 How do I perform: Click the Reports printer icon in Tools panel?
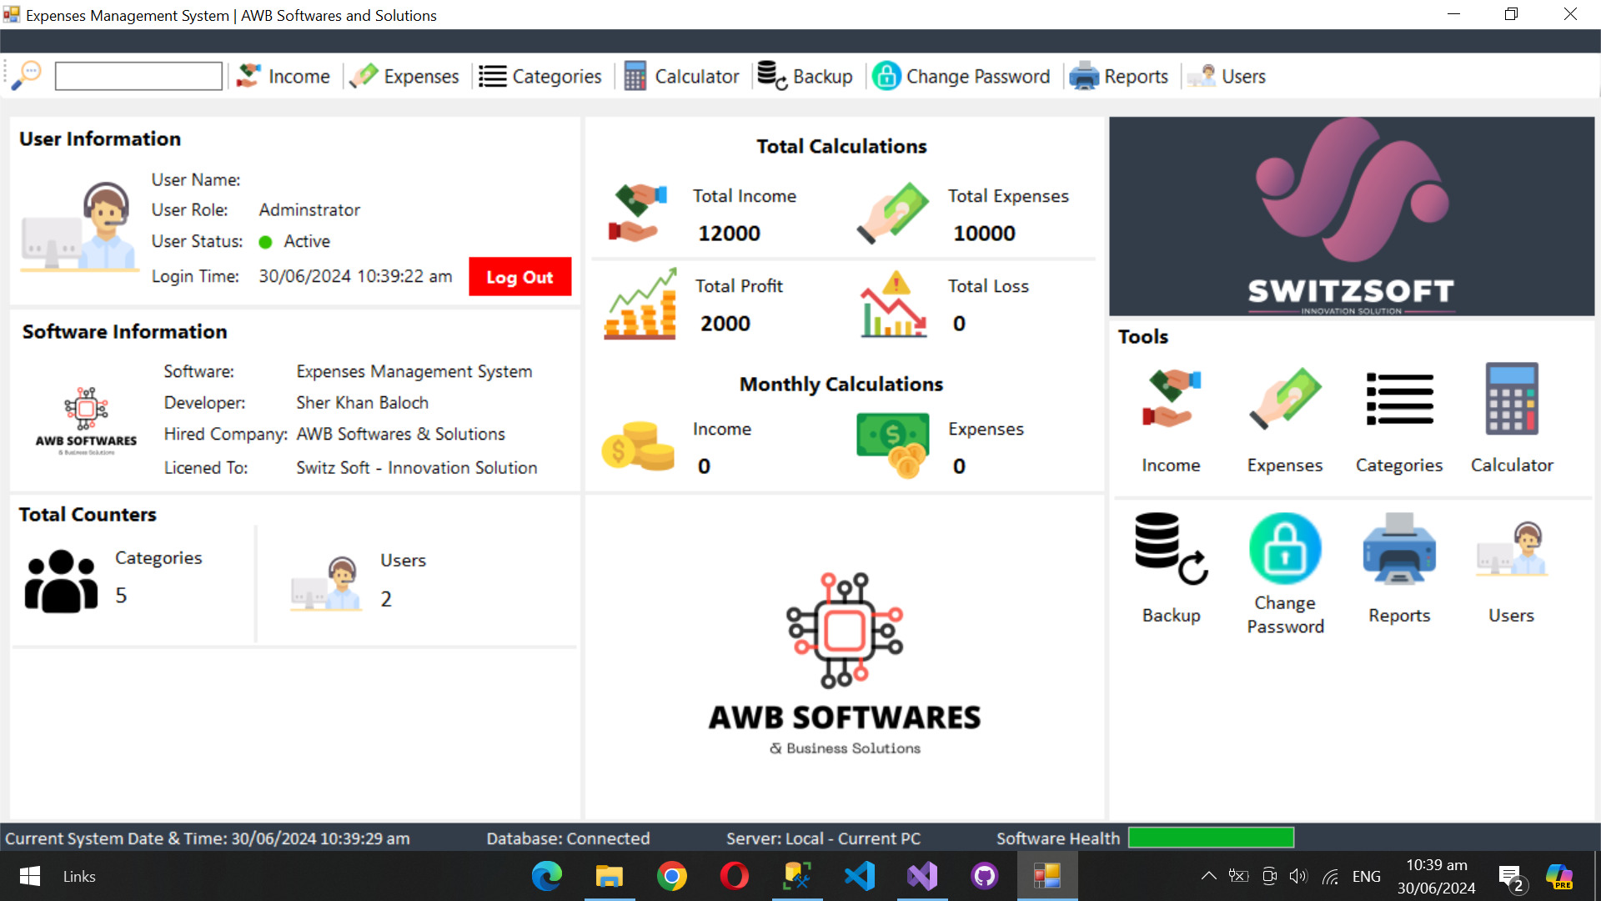click(1399, 548)
